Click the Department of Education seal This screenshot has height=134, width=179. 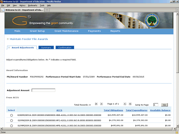(x=152, y=21)
